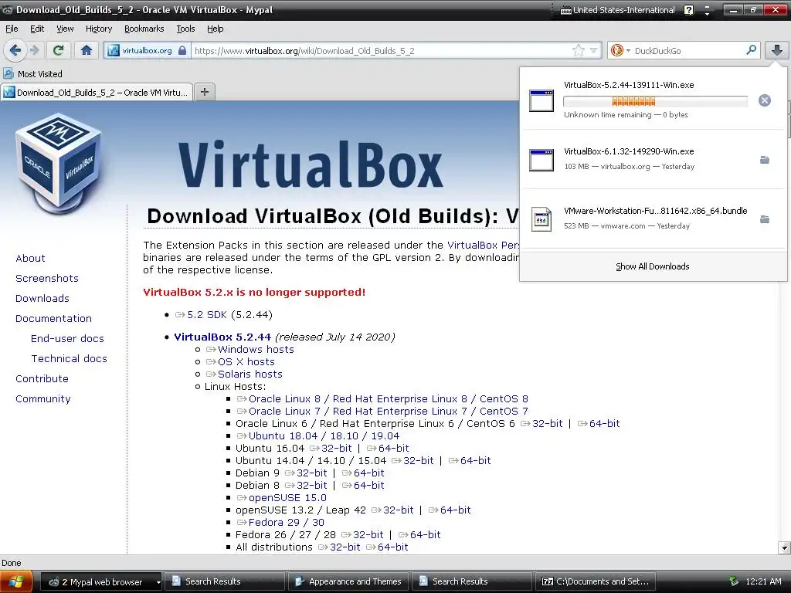Click the VMware bundle file icon
Viewport: 791px width, 593px height.
coord(541,219)
